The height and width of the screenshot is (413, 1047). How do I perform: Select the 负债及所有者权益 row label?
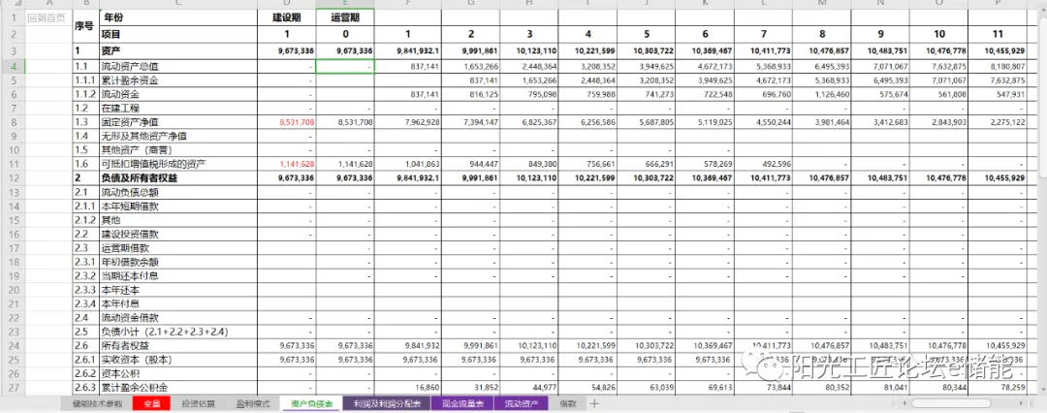click(x=177, y=177)
